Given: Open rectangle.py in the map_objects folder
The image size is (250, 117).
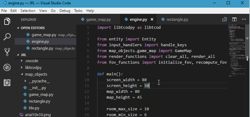Looking at the screenshot, I should [45, 101].
